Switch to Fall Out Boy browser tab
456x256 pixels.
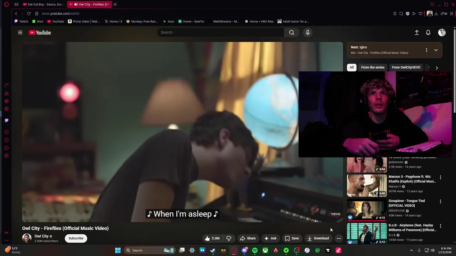click(x=43, y=4)
